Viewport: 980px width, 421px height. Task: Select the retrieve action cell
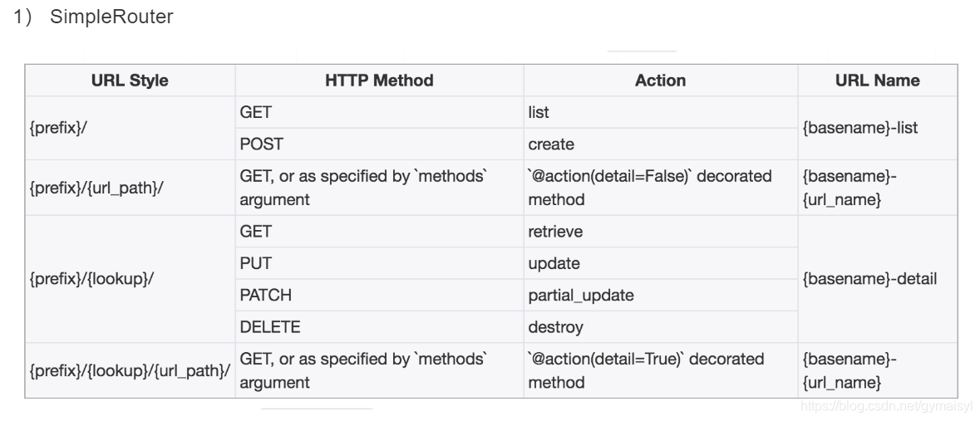tap(661, 232)
